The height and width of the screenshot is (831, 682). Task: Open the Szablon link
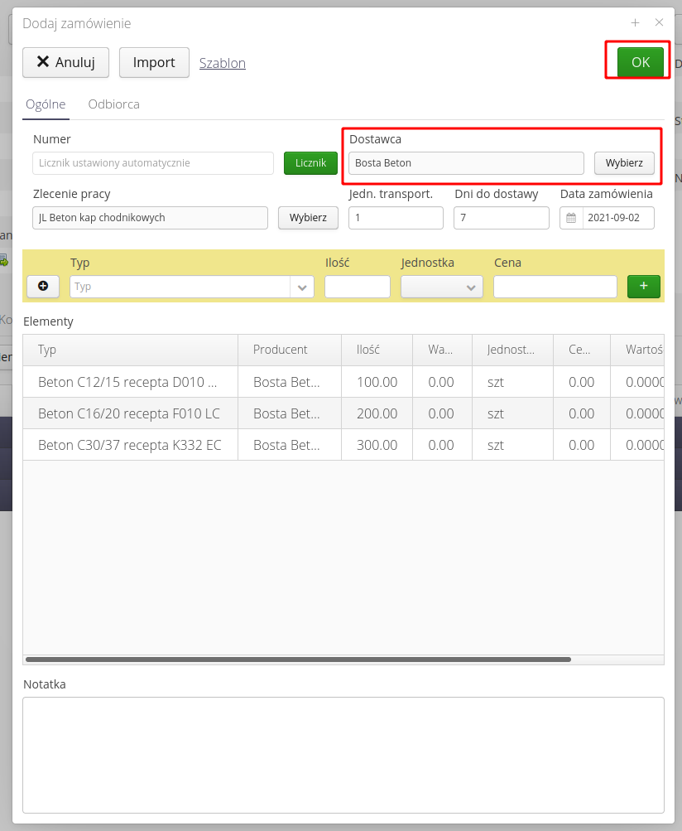coord(222,63)
